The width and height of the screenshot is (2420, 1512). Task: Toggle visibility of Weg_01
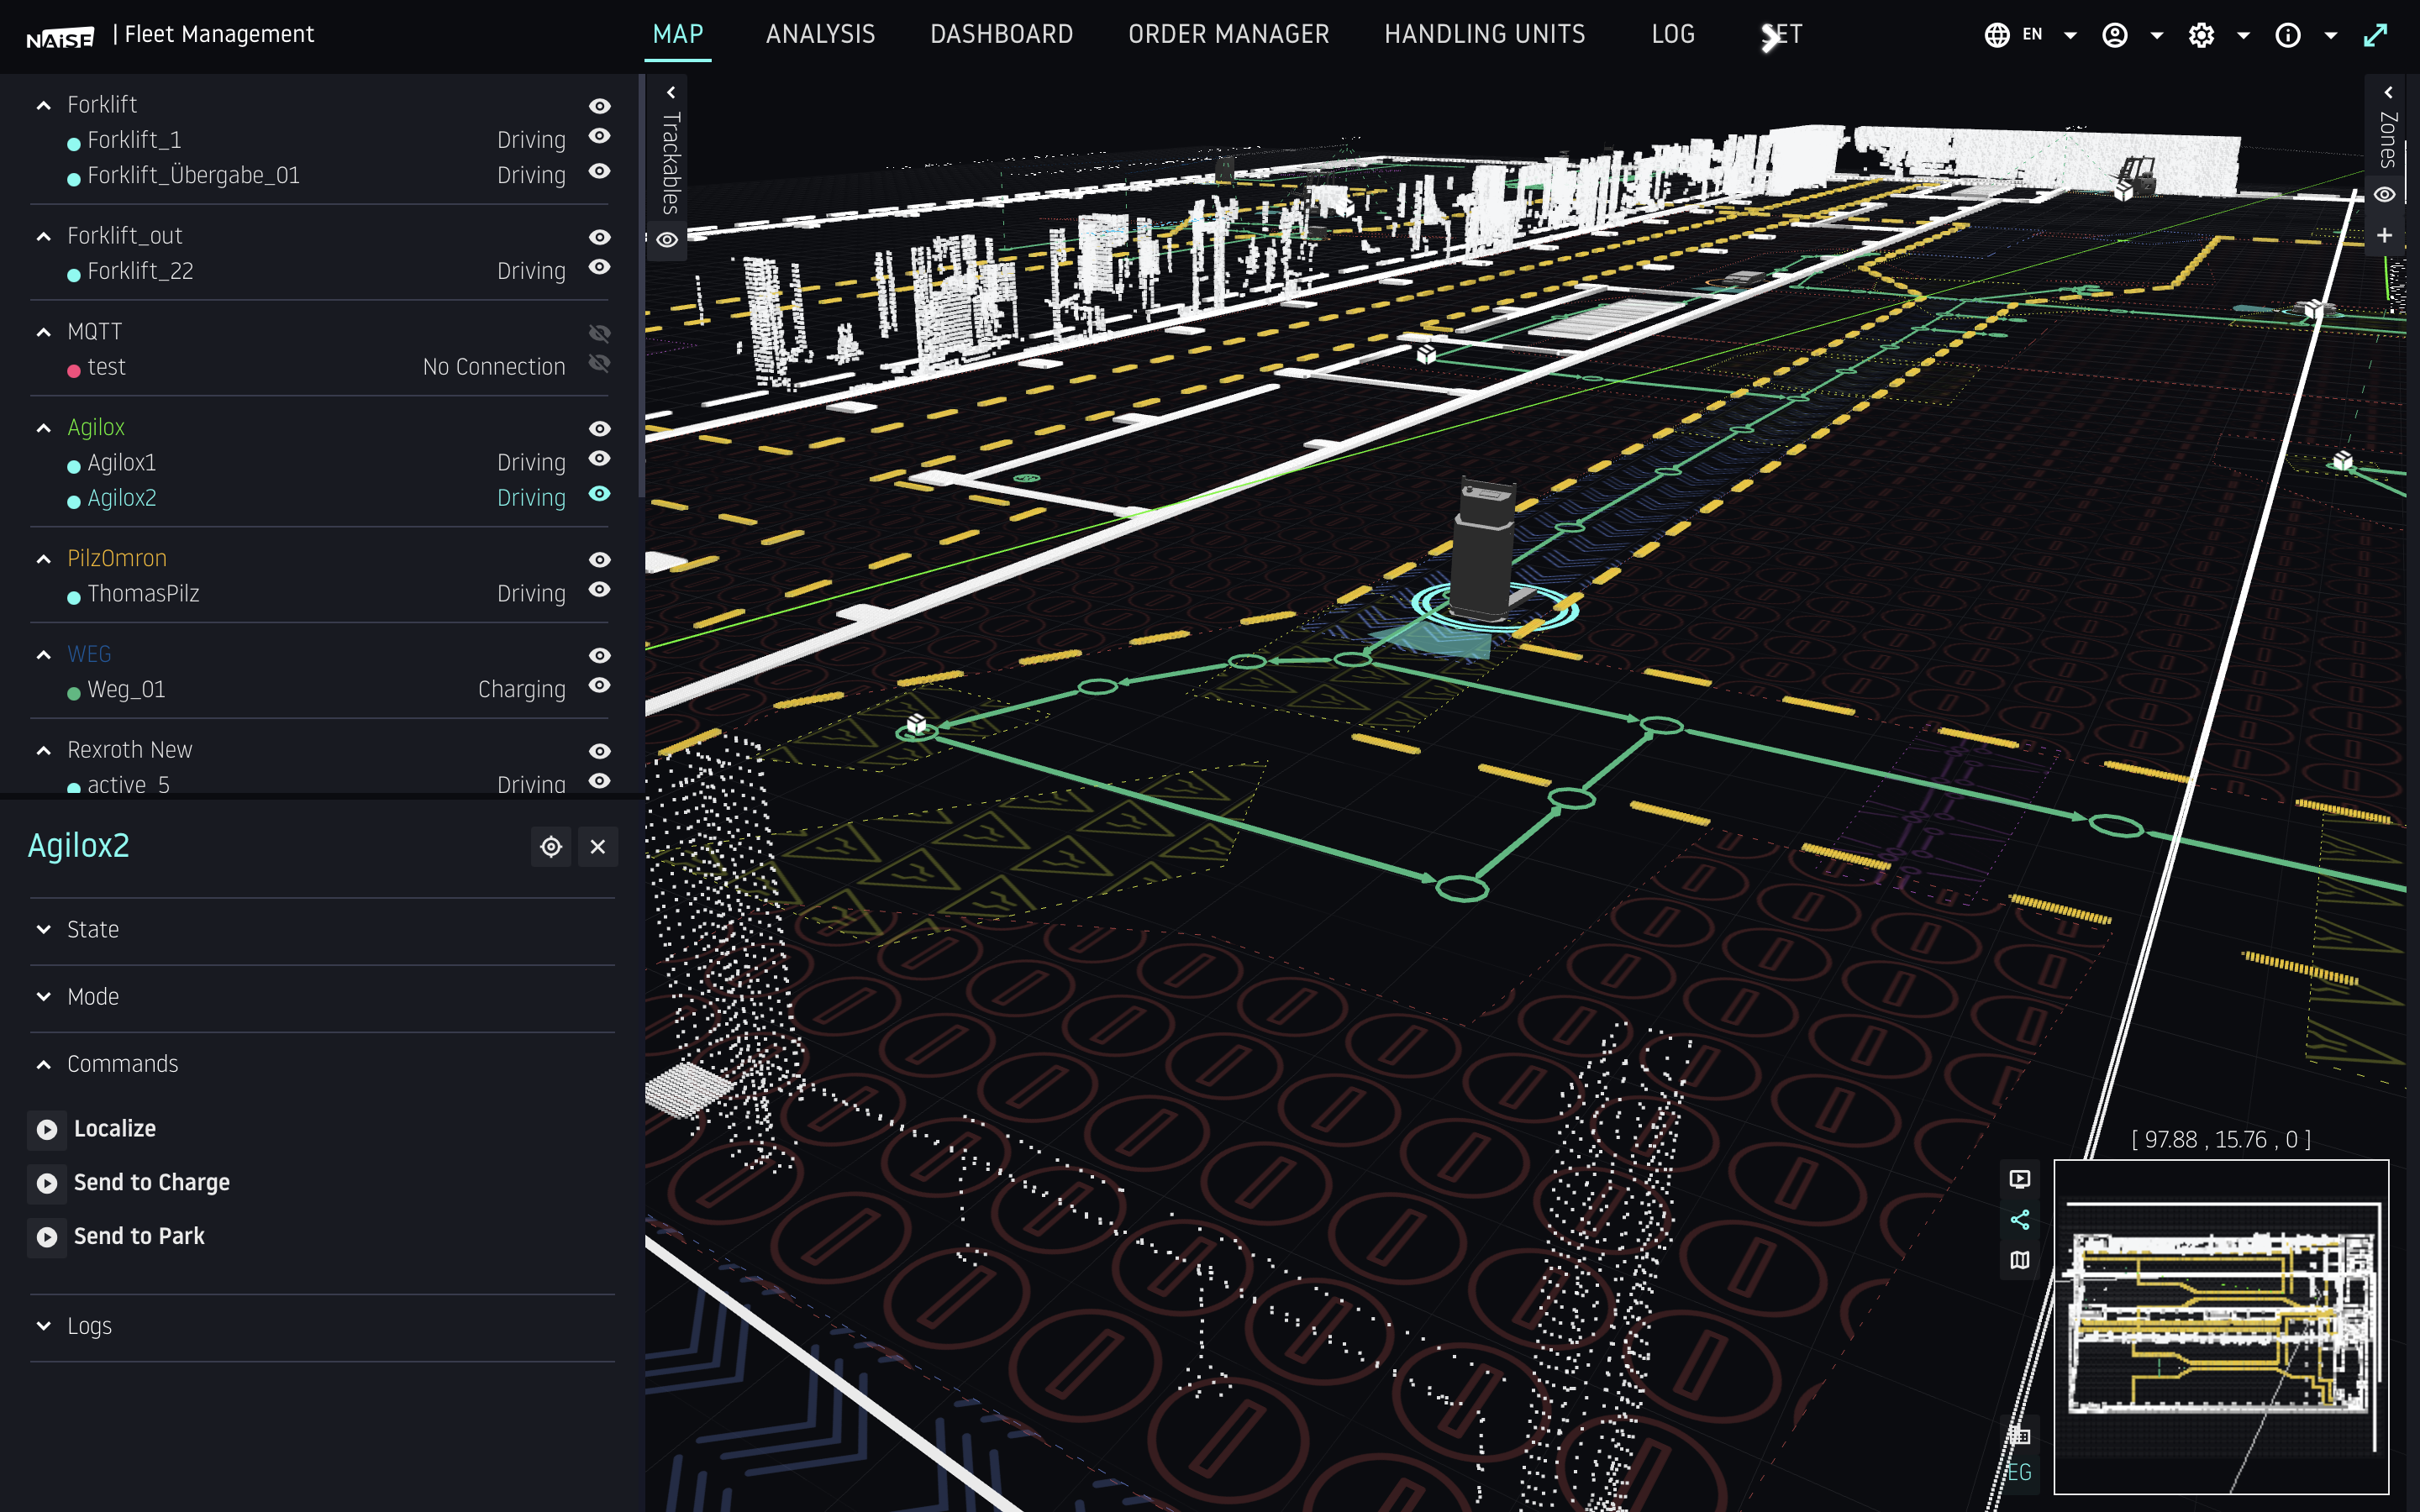(x=599, y=686)
